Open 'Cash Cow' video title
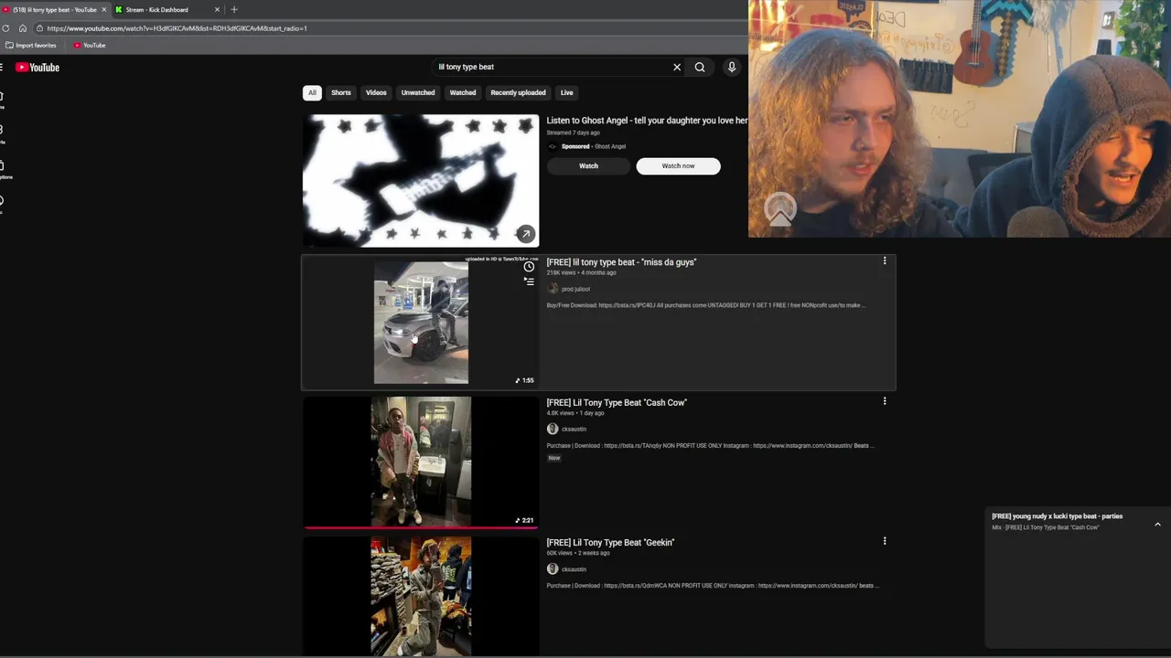Viewport: 1171px width, 658px height. [x=617, y=402]
